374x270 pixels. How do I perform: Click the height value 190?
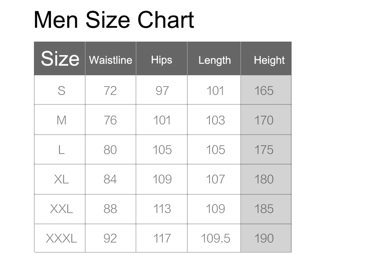coord(264,238)
